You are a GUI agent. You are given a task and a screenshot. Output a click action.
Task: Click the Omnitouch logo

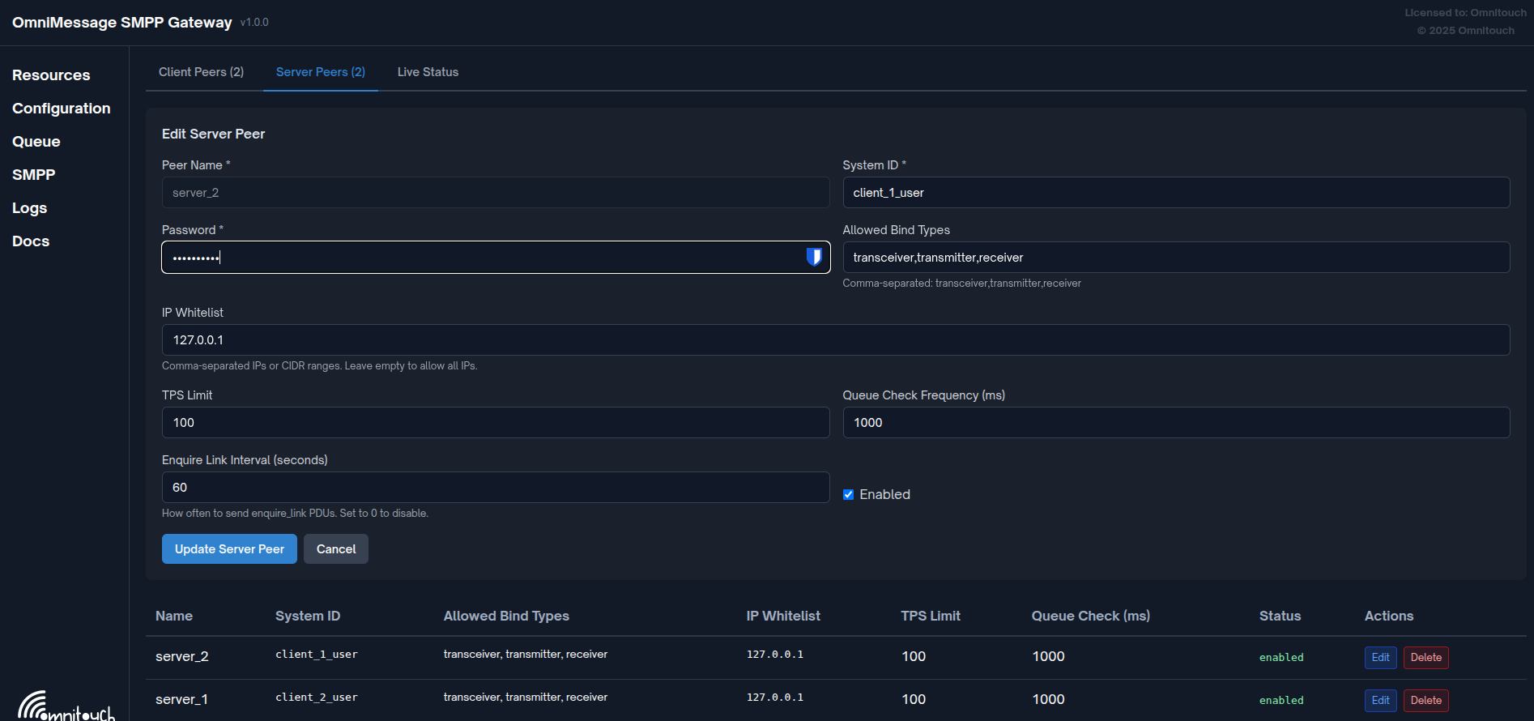pyautogui.click(x=66, y=706)
